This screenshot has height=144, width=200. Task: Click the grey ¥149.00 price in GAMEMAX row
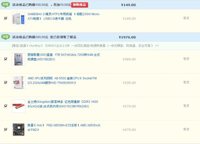(129, 18)
